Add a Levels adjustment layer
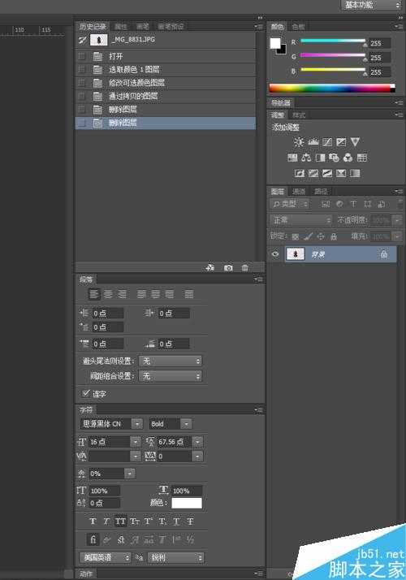This screenshot has width=406, height=580. pyautogui.click(x=313, y=142)
